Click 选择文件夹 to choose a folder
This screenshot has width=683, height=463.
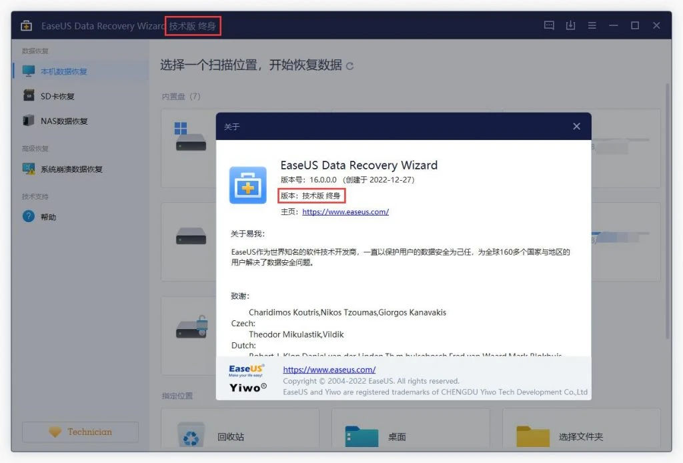click(x=580, y=437)
